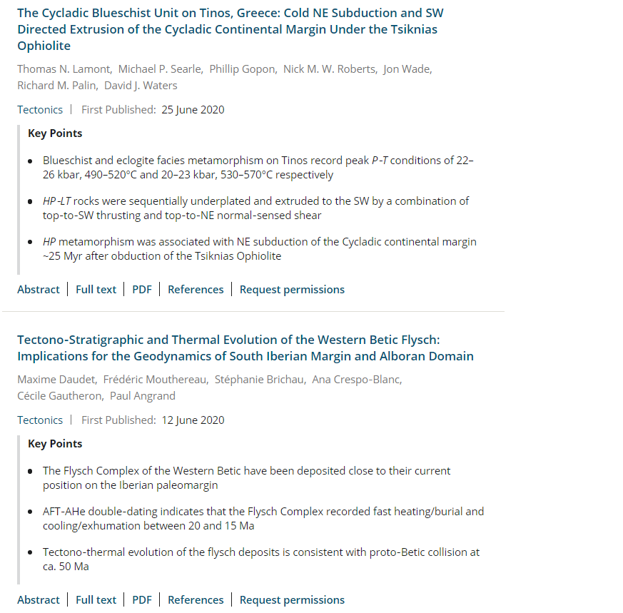Open the Cycladic Blueschist Unit article title
Image resolution: width=623 pixels, height=613 pixels.
click(231, 29)
